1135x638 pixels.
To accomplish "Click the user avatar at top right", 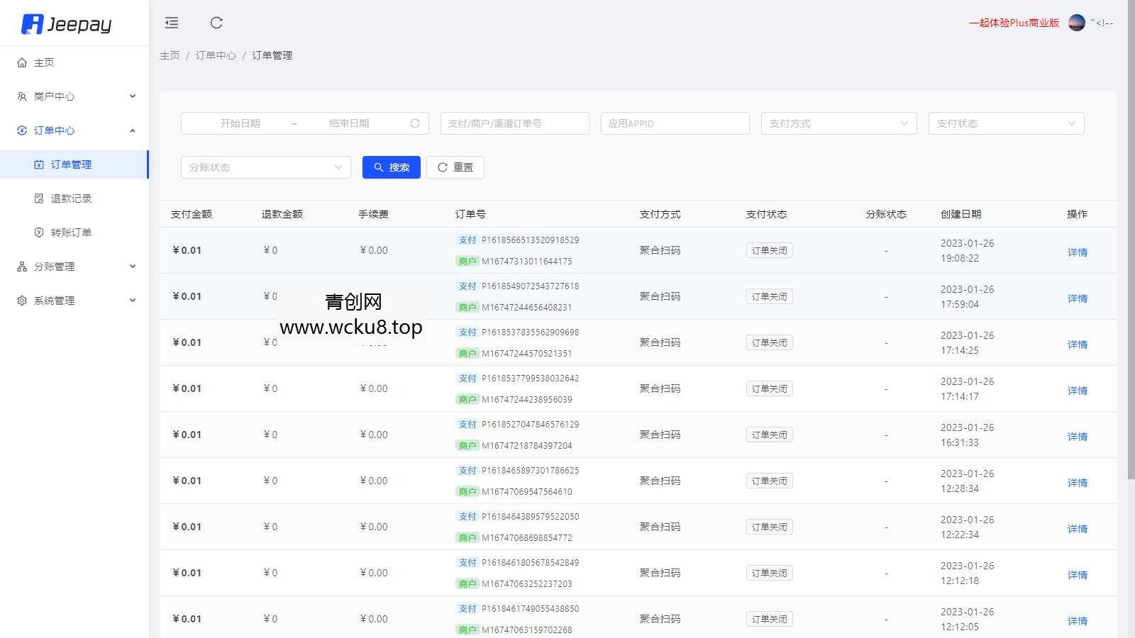I will point(1077,22).
